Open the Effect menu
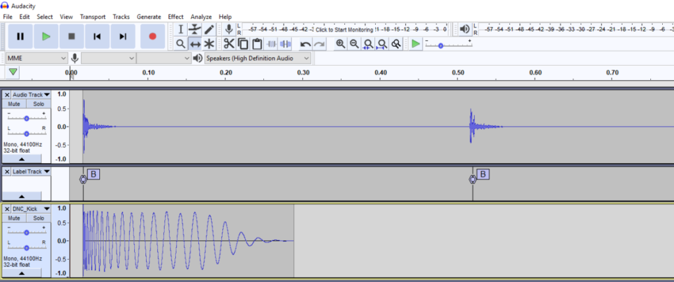The height and width of the screenshot is (282, 674). (176, 16)
